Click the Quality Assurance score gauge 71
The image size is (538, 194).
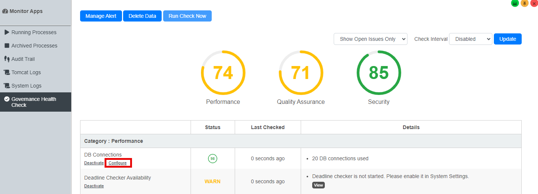[301, 73]
